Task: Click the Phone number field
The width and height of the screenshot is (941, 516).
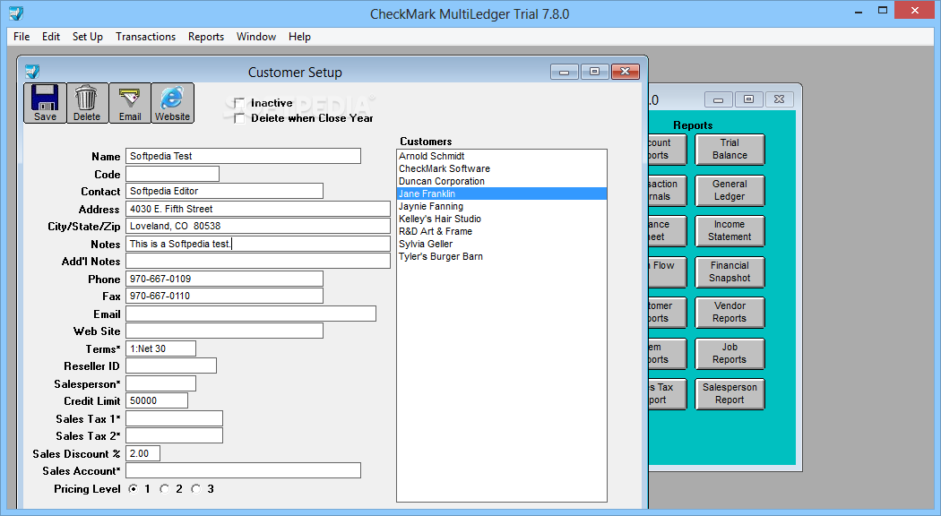Action: [224, 279]
